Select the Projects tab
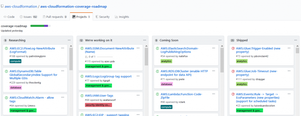 click(x=81, y=17)
